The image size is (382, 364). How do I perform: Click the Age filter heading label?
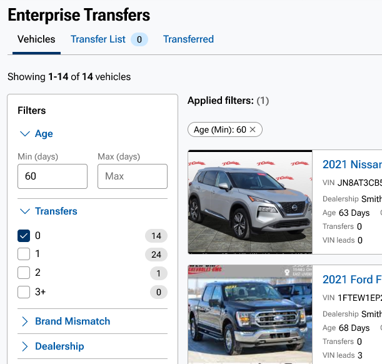tap(44, 134)
